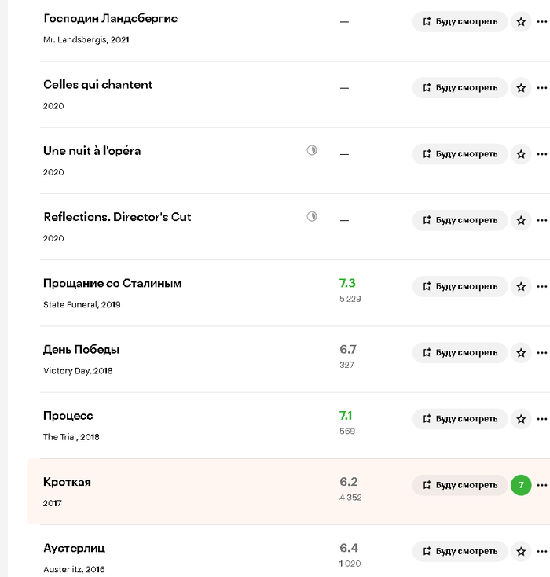
Task: Star the Аустерлиц film row
Action: point(521,551)
